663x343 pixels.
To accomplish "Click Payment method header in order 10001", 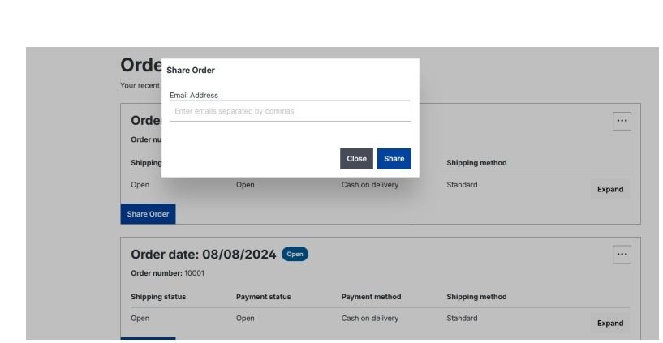I will click(x=371, y=297).
